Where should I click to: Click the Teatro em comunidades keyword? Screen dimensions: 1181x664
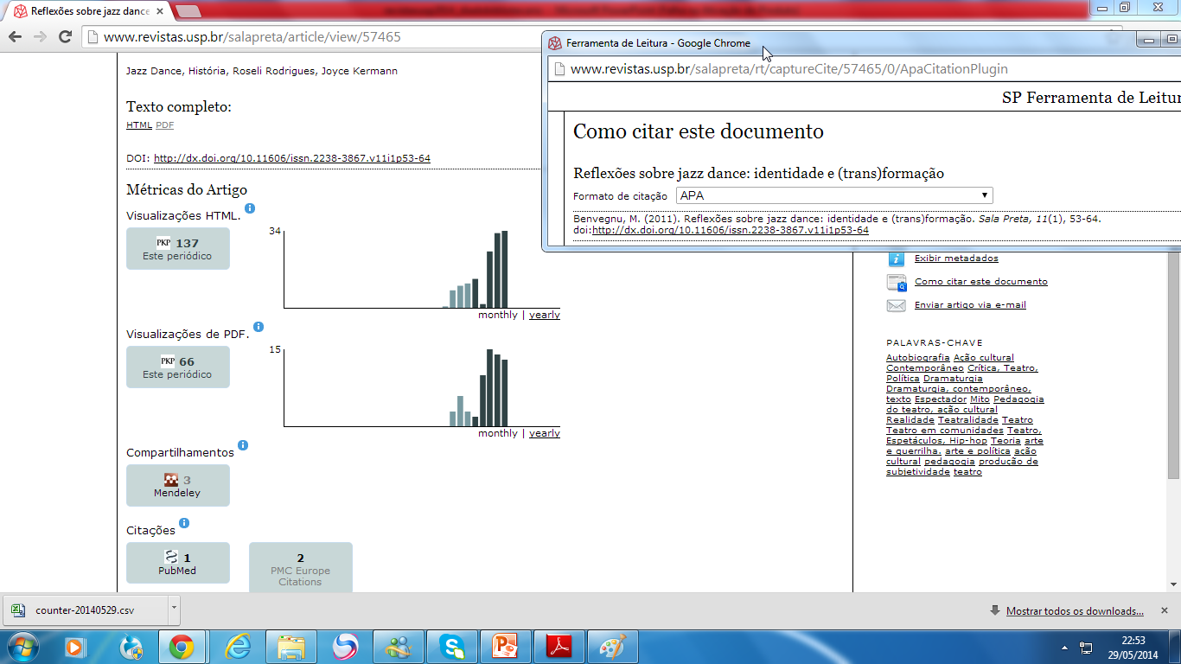(945, 431)
